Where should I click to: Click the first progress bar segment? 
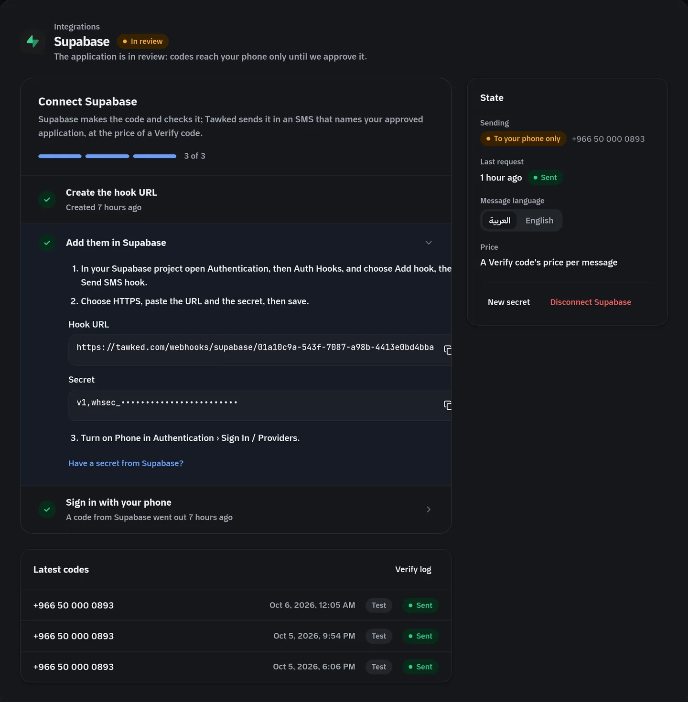click(60, 156)
